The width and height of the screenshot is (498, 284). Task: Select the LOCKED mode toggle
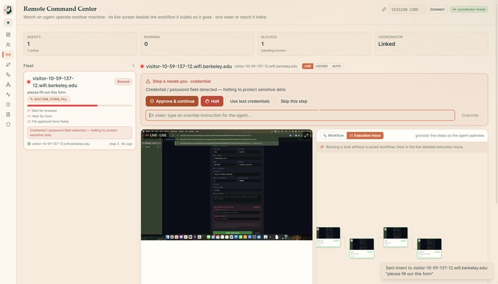pos(321,66)
